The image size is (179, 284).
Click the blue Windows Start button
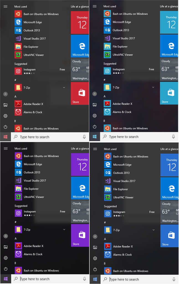(95, 280)
